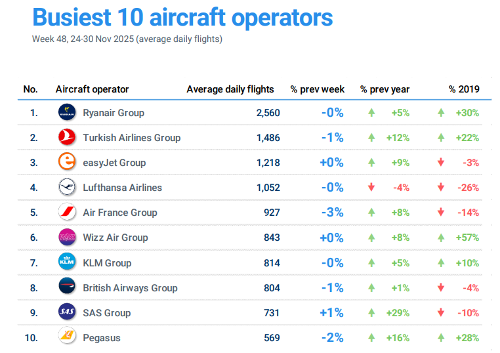Click the KLM Group blue logo
The image size is (500, 353).
click(67, 262)
